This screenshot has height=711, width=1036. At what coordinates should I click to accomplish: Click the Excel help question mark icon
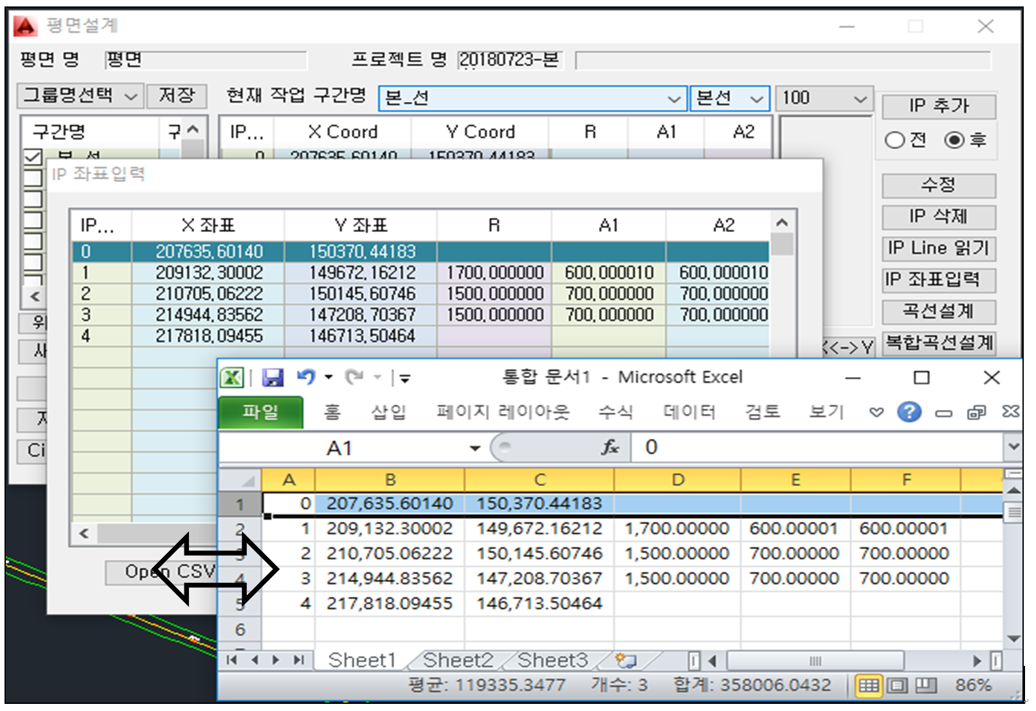click(x=909, y=412)
